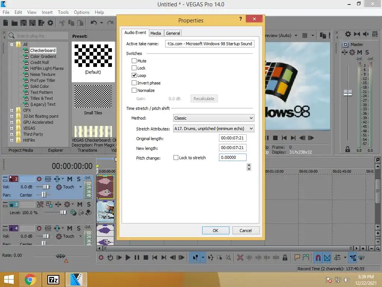Click the Pitch change value field

coord(233,157)
